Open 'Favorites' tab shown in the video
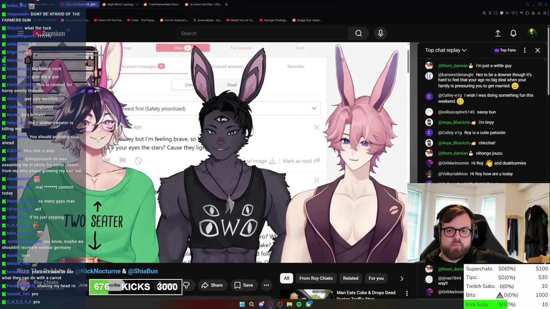Image resolution: width=550 pixels, height=309 pixels. click(x=296, y=67)
